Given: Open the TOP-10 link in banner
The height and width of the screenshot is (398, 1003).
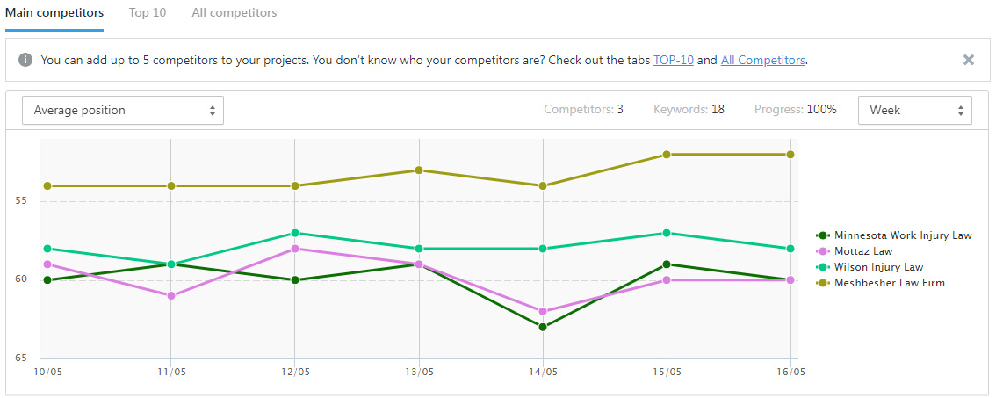Looking at the screenshot, I should point(673,60).
